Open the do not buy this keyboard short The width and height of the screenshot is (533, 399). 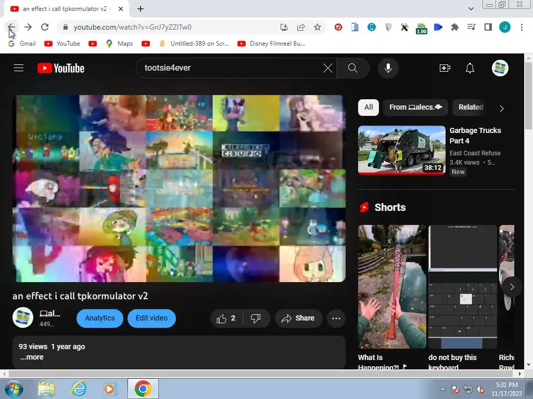tap(463, 287)
